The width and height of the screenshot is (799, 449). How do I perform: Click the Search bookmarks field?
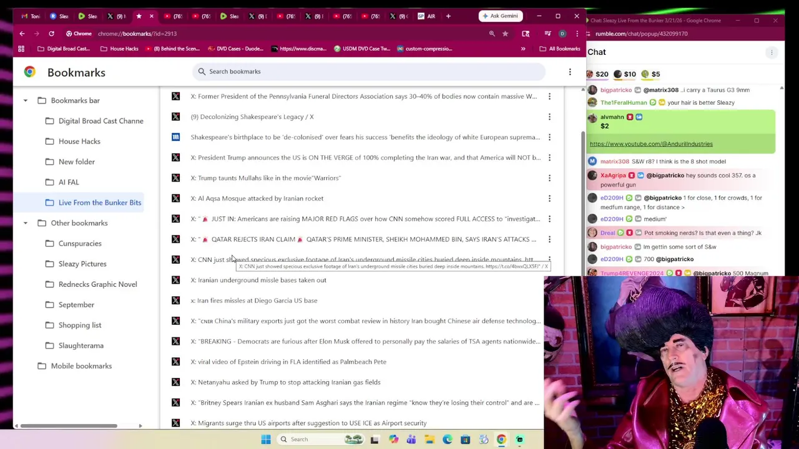tap(368, 72)
